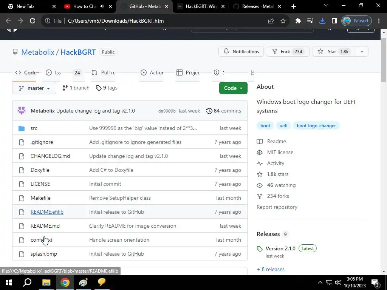The width and height of the screenshot is (387, 290).
Task: Open the README.efilib file link
Action: [x=47, y=212]
